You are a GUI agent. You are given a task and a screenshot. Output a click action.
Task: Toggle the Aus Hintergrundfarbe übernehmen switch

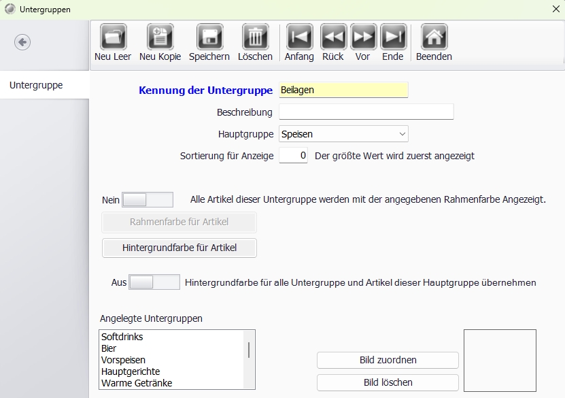click(154, 282)
